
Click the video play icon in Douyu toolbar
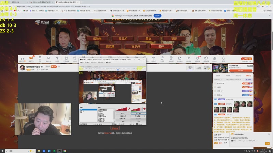click(206, 58)
